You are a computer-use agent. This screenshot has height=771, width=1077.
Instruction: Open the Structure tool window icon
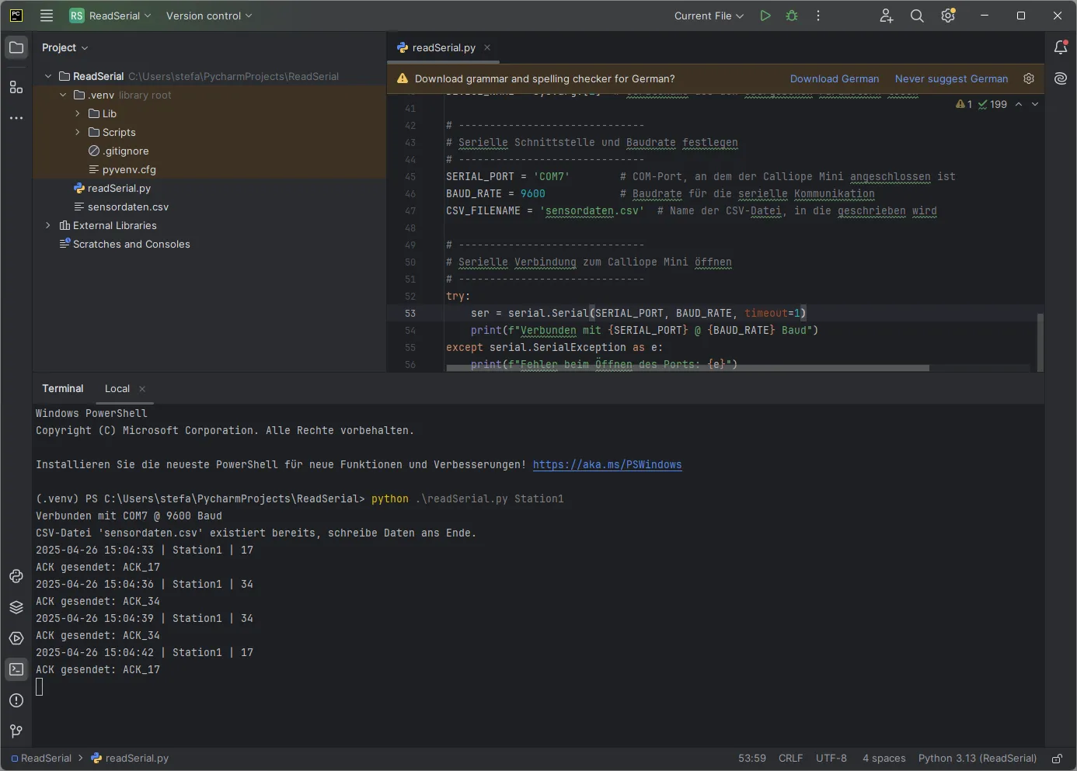click(16, 87)
